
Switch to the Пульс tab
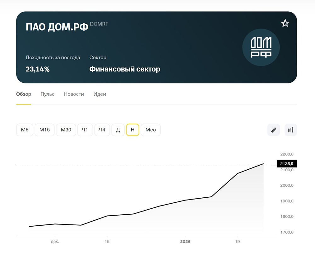(47, 94)
